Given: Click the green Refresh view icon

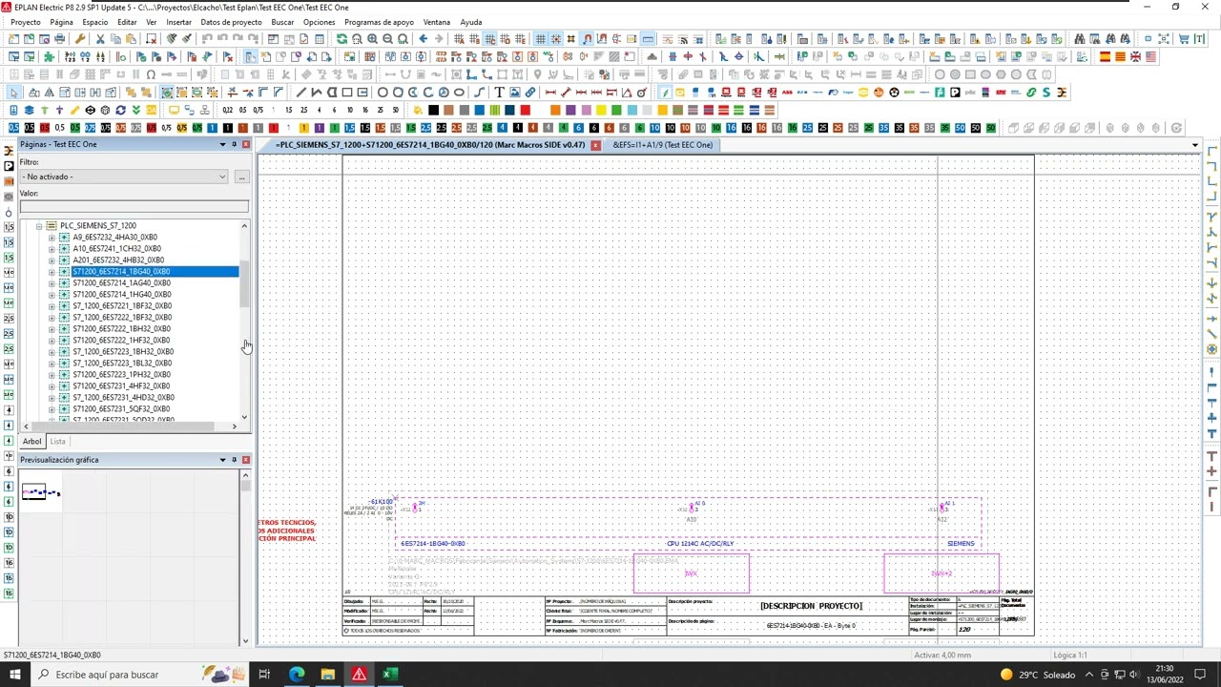Looking at the screenshot, I should click(x=341, y=38).
